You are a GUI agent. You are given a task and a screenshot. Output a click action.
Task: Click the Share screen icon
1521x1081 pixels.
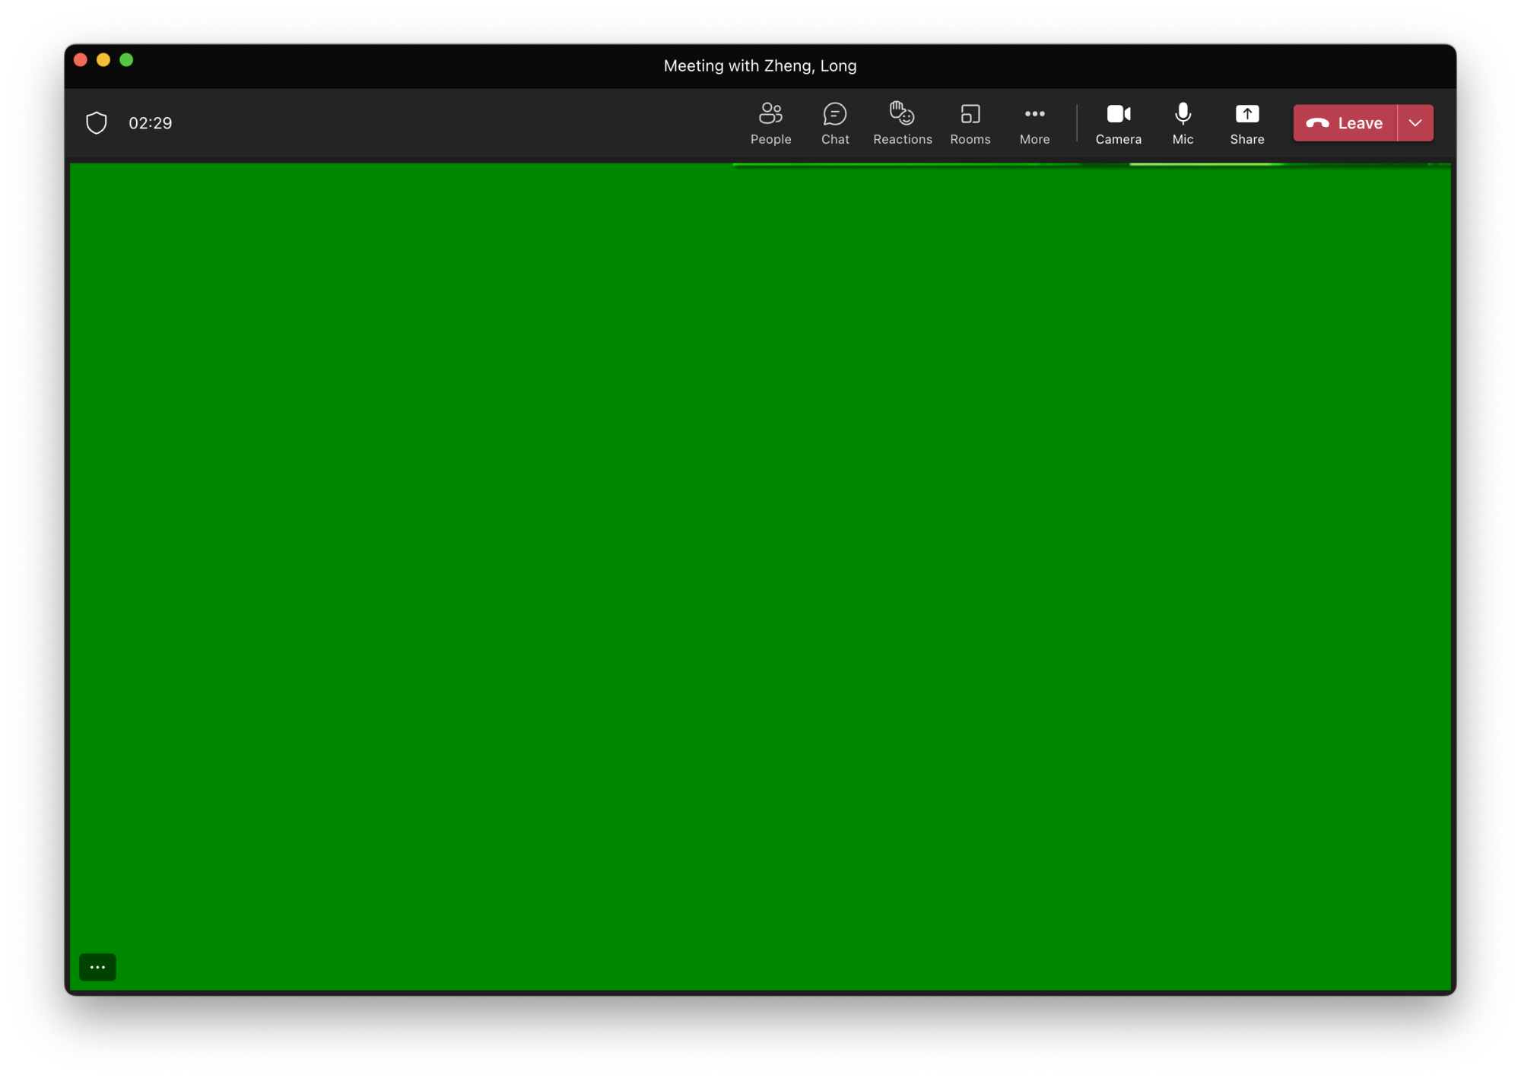click(1246, 114)
